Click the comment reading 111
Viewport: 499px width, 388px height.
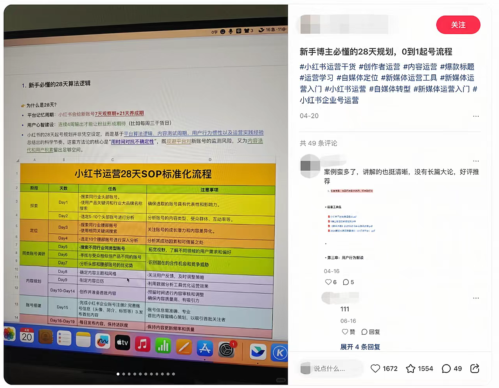click(345, 309)
